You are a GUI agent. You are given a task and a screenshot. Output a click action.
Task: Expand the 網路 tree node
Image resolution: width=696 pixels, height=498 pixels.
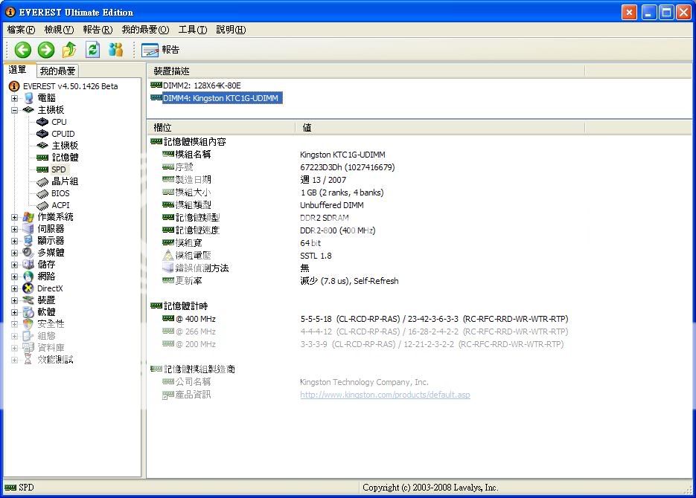point(15,277)
